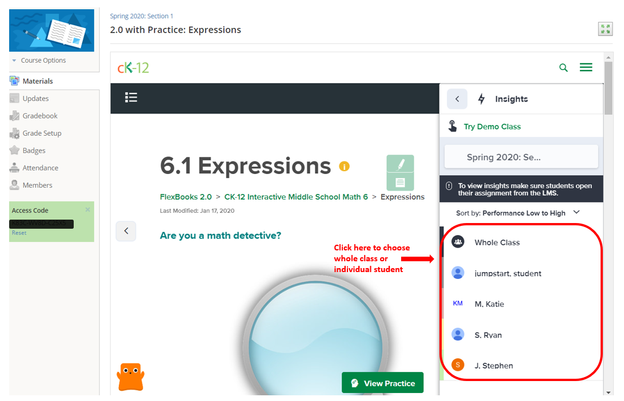Click the Whole Class group icon
The height and width of the screenshot is (401, 624).
(x=458, y=242)
